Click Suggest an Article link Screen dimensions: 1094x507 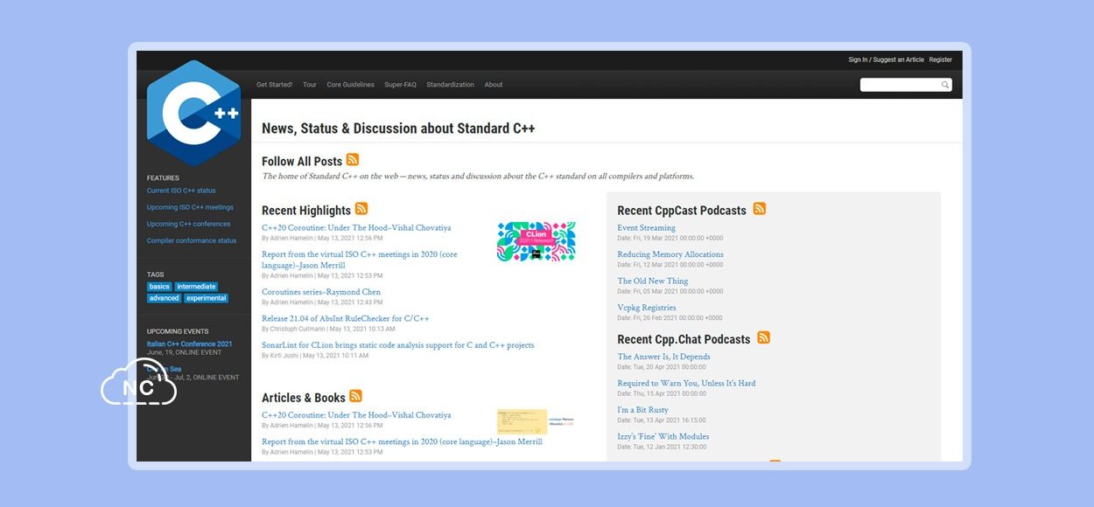pos(898,60)
